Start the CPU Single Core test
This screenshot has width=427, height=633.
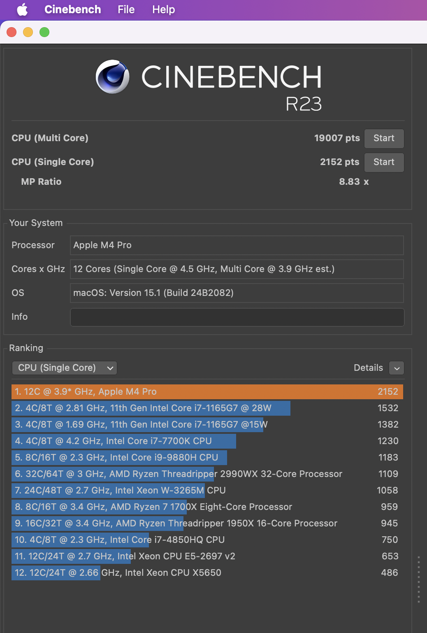click(x=383, y=162)
